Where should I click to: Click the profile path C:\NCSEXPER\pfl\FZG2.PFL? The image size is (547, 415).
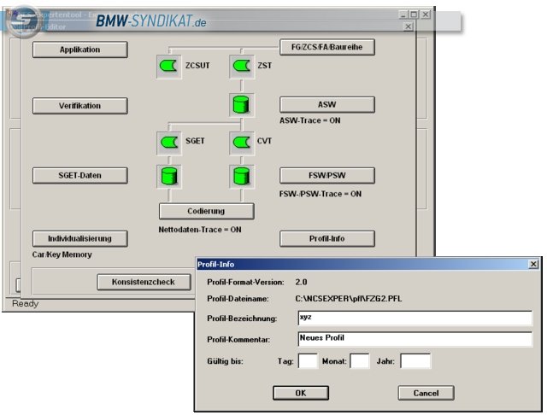tap(349, 299)
